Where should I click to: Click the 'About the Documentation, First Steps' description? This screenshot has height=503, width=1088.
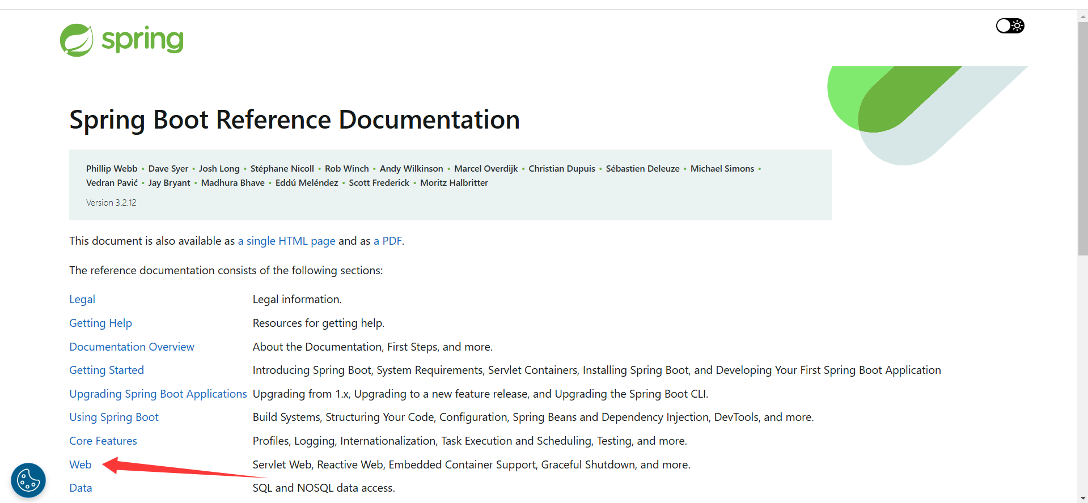373,347
